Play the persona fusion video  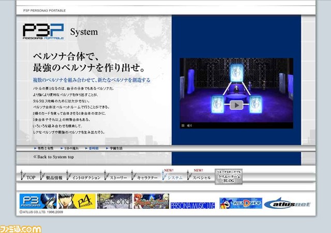[236, 105]
